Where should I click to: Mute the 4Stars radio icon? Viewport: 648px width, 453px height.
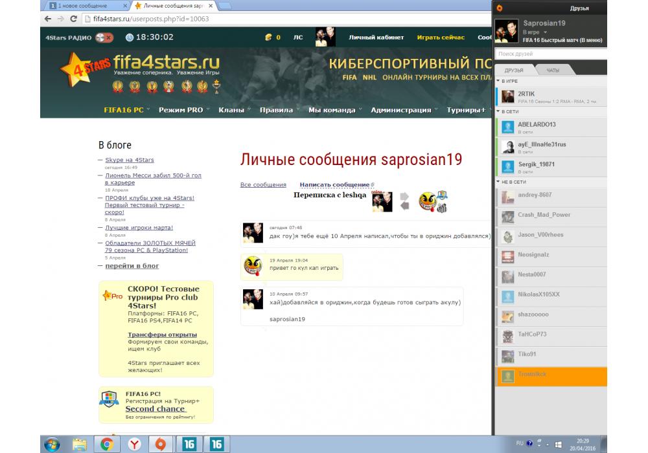point(104,38)
